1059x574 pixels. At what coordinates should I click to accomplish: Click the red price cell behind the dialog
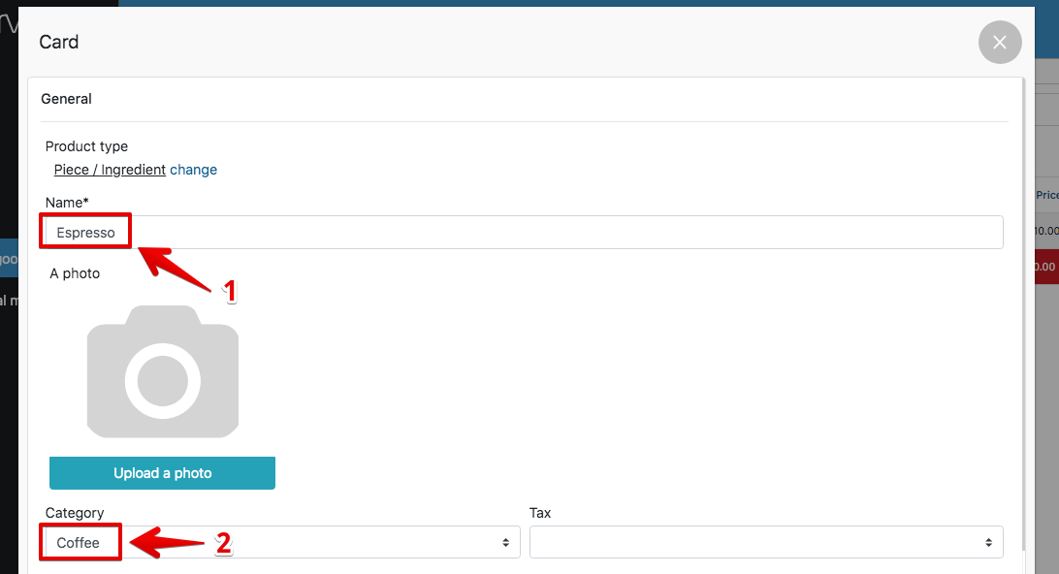click(1043, 267)
